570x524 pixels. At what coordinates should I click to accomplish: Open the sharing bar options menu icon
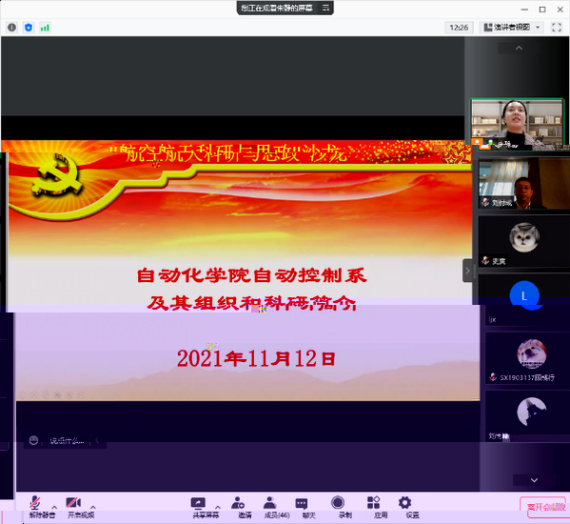pyautogui.click(x=325, y=8)
